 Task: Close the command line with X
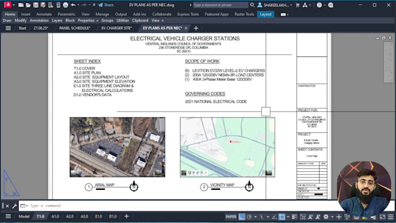pyautogui.click(x=8, y=206)
